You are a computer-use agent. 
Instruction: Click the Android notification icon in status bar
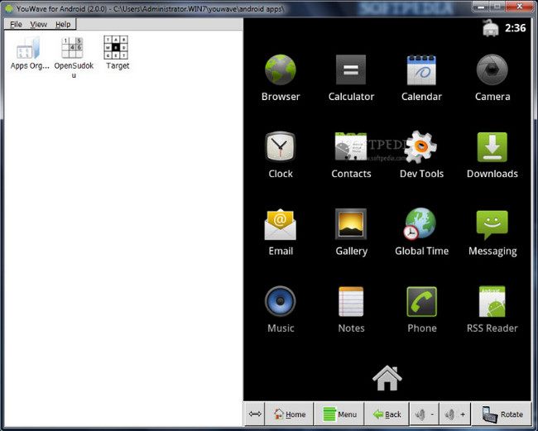pos(491,28)
